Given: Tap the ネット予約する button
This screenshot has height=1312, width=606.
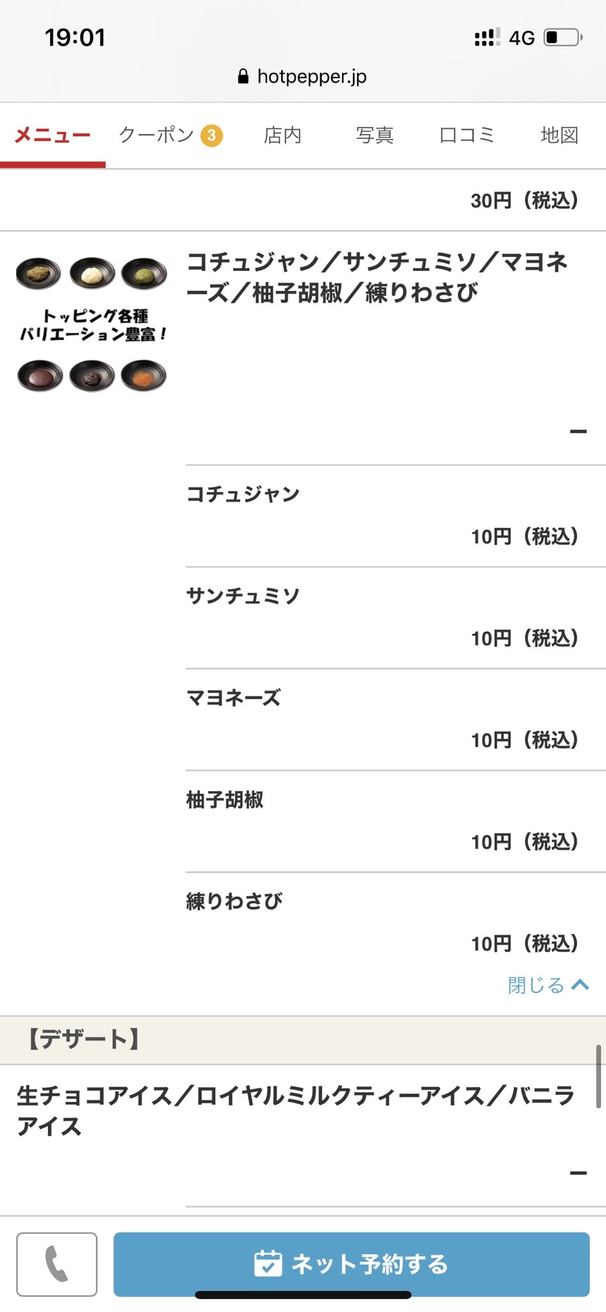Looking at the screenshot, I should coord(352,1264).
